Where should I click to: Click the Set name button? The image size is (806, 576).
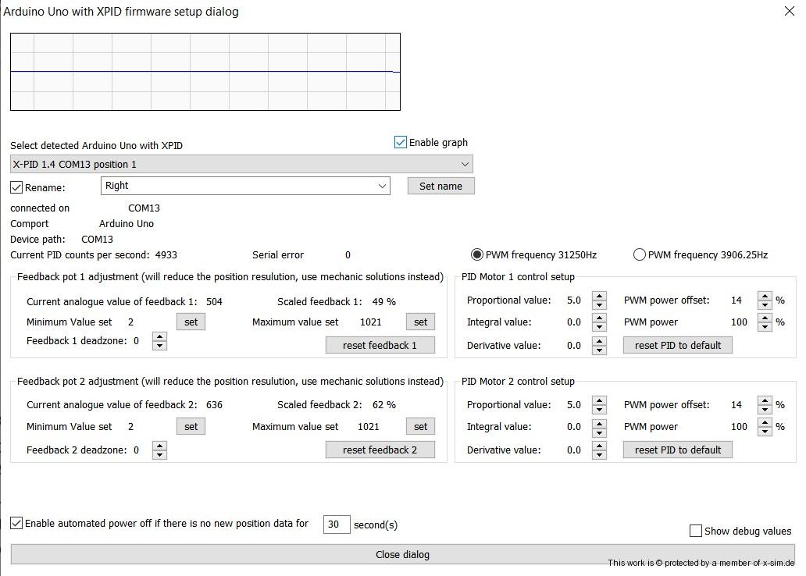440,186
